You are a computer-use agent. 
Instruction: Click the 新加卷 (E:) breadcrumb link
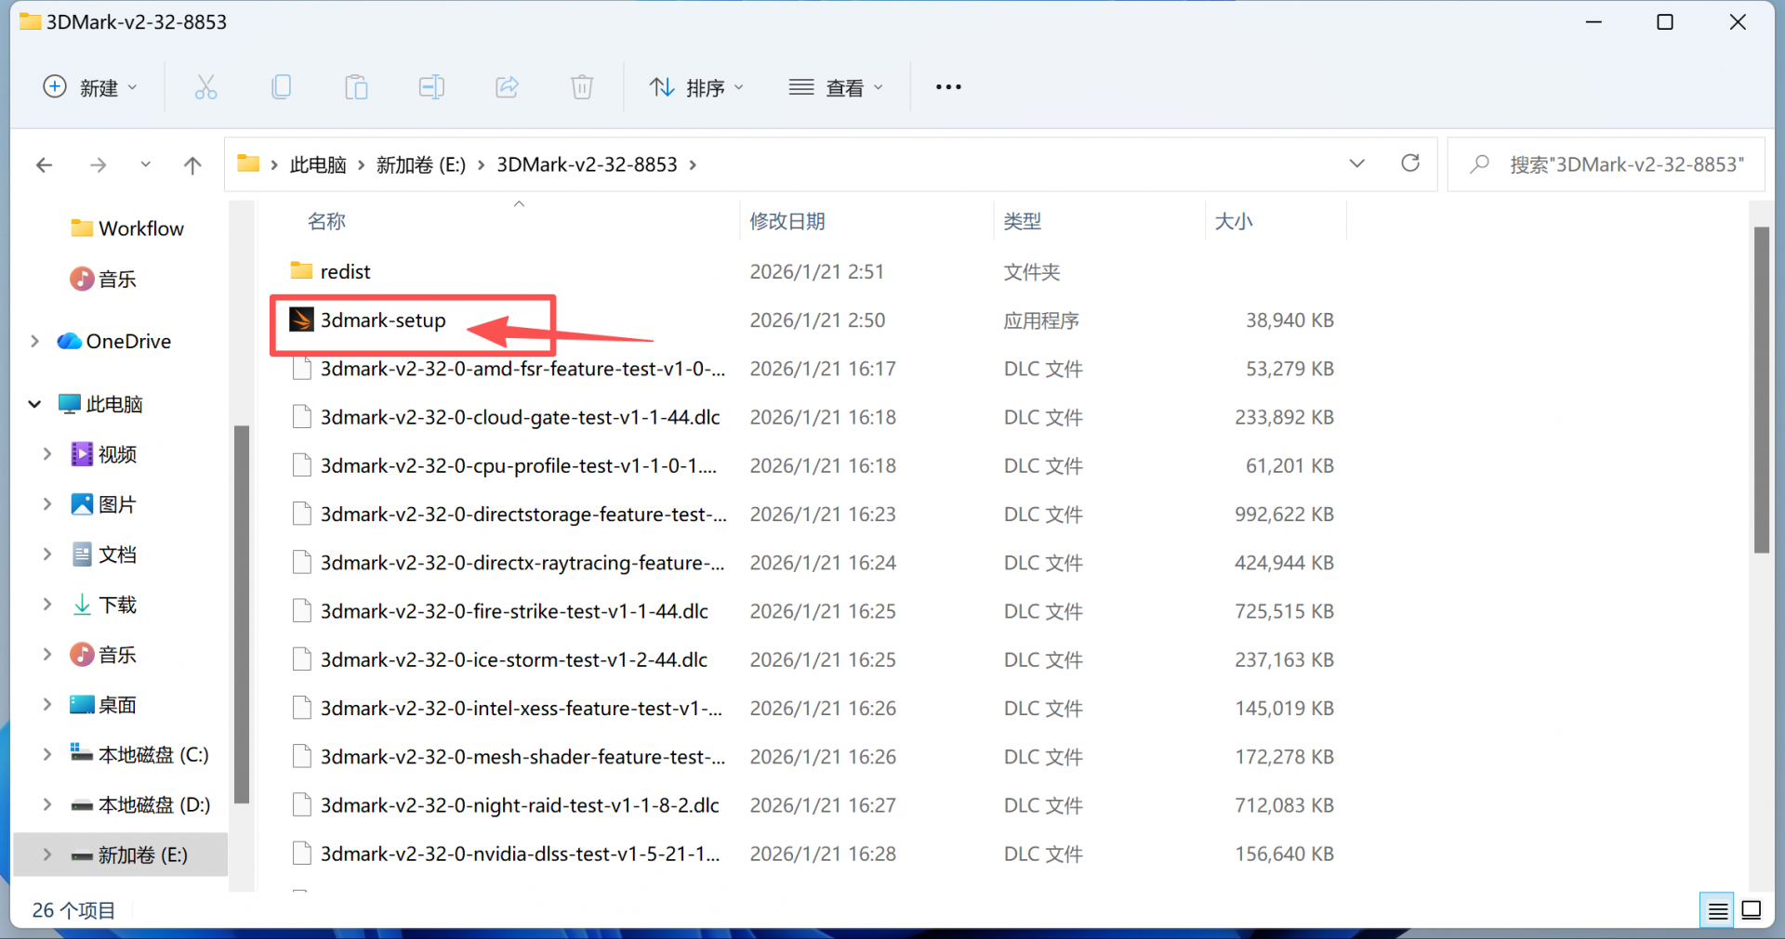click(x=420, y=165)
